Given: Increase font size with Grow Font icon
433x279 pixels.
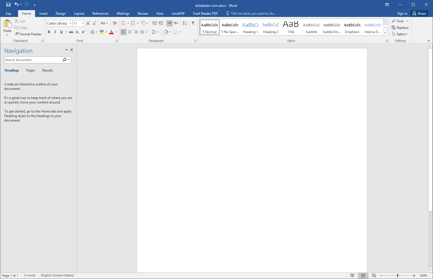Looking at the screenshot, I should 88,23.
